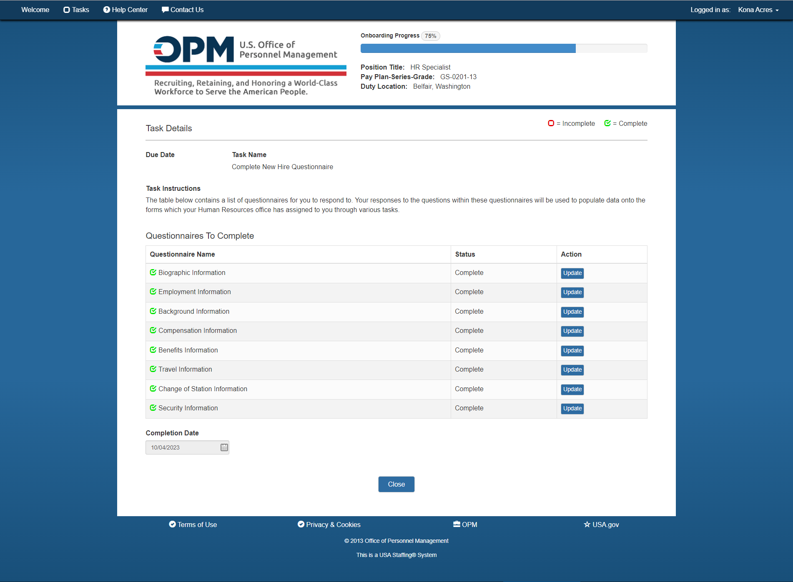Viewport: 793px width, 582px height.
Task: Click the 'Belfair, Washington' duty location
Action: tap(442, 86)
